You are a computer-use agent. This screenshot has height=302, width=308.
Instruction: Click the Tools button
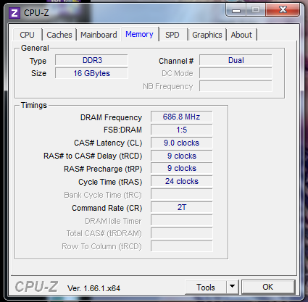tap(206, 288)
